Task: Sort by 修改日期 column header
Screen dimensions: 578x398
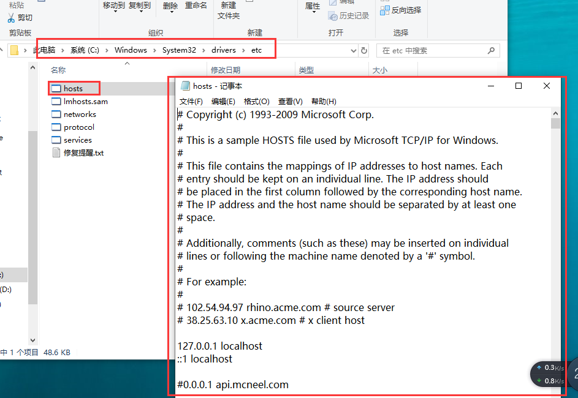Action: pos(225,70)
